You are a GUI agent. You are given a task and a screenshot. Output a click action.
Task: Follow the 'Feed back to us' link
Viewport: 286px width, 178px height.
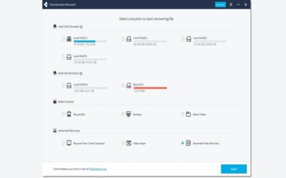pos(98,169)
